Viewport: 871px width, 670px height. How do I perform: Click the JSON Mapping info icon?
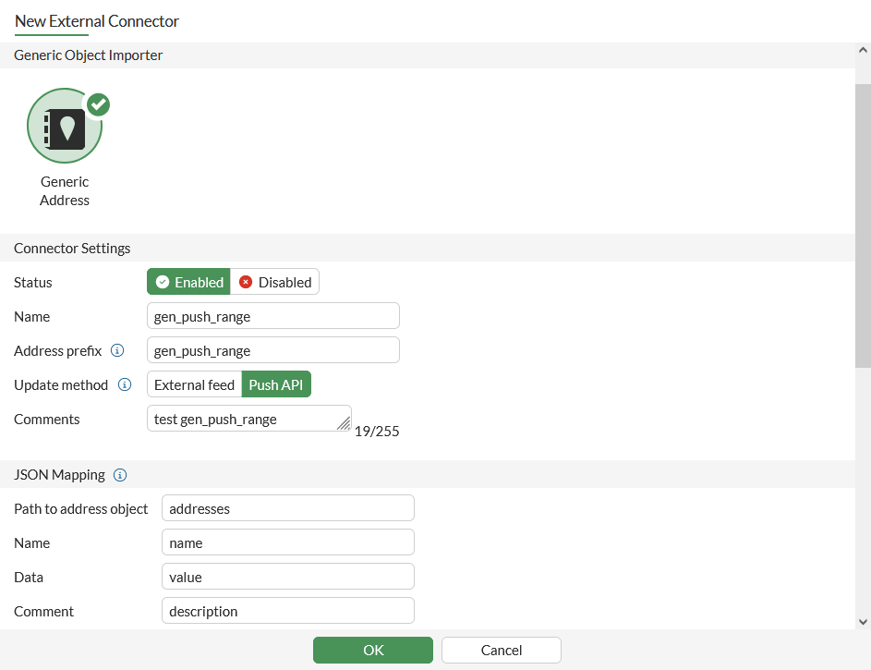click(120, 475)
